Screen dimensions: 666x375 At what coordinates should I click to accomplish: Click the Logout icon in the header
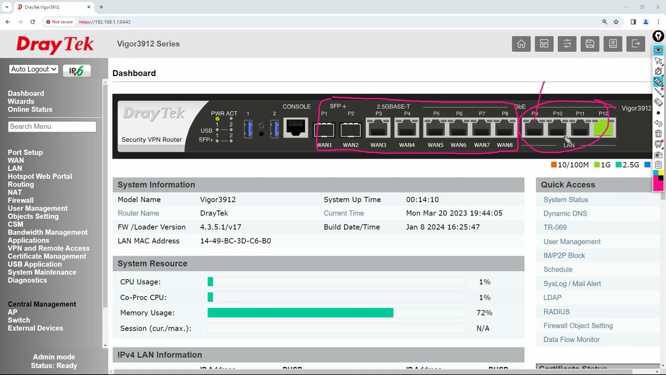[x=635, y=44]
